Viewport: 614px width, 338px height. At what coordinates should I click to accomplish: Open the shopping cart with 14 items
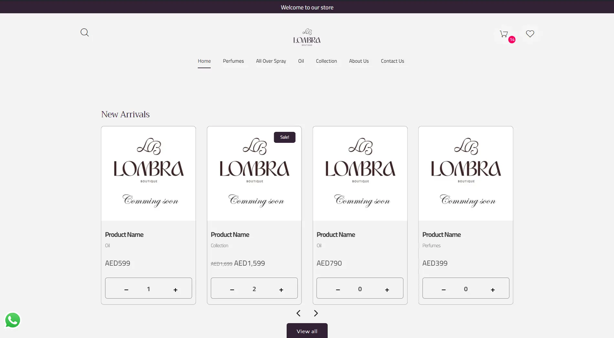(504, 34)
